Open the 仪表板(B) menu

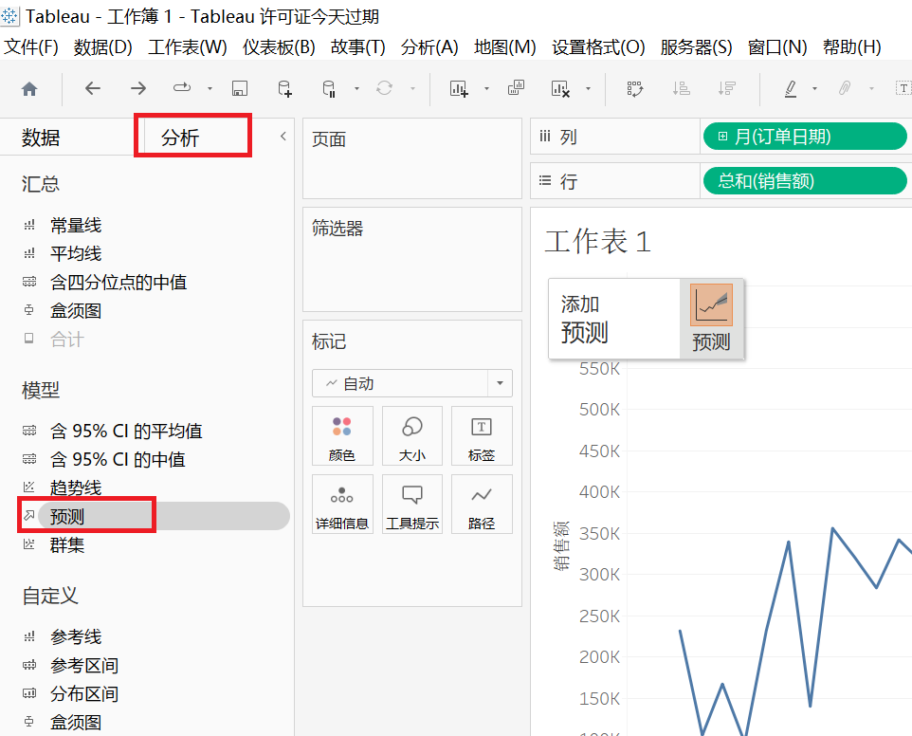click(x=279, y=46)
